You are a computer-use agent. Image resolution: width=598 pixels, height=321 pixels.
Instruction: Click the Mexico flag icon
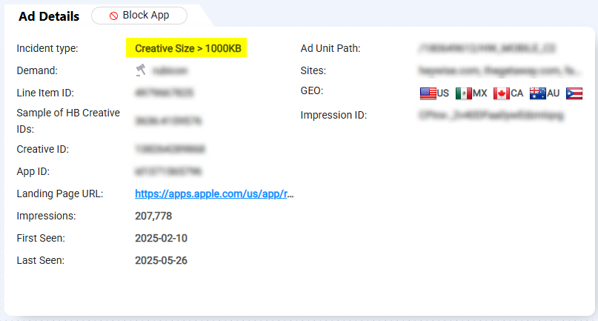[464, 93]
